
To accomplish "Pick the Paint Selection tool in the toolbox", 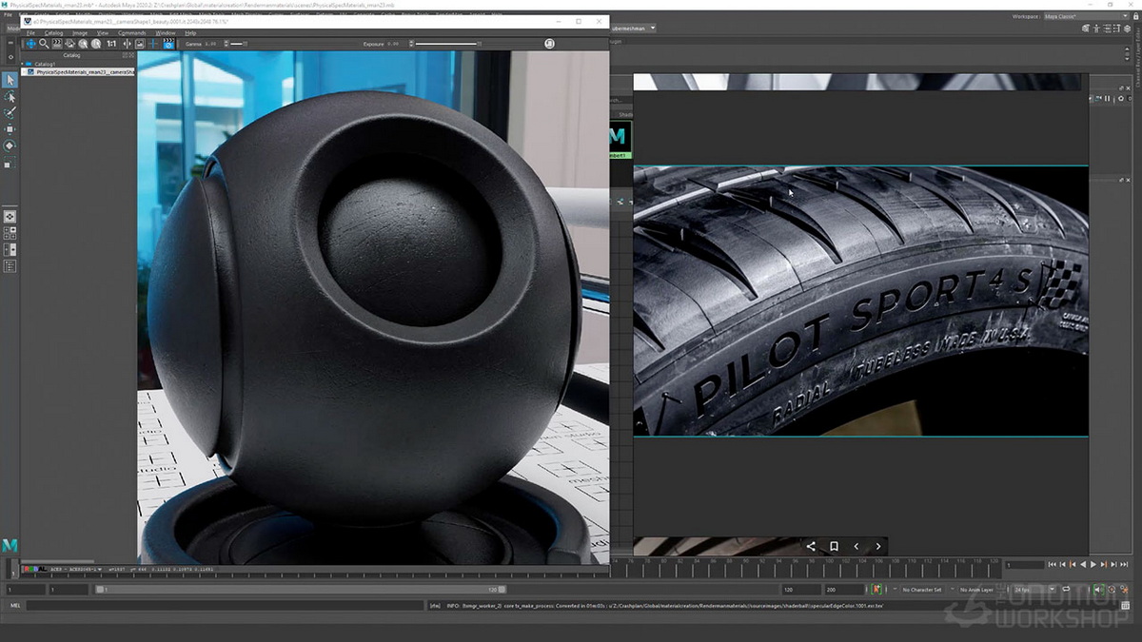I will (x=10, y=113).
